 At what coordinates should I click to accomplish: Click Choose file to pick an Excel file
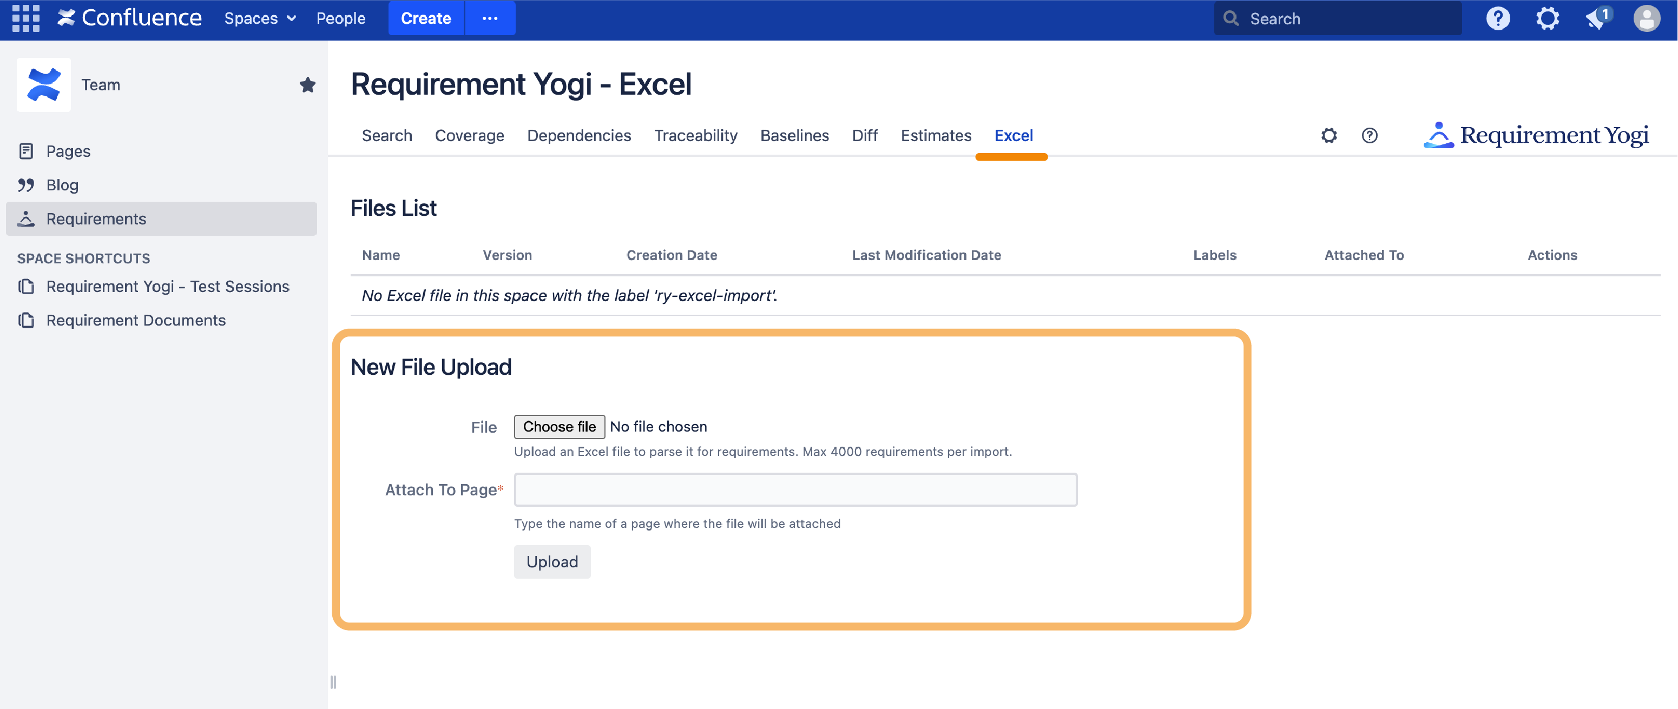click(x=559, y=427)
